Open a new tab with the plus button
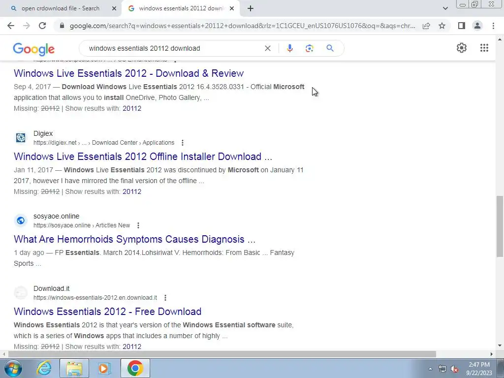 (x=251, y=9)
